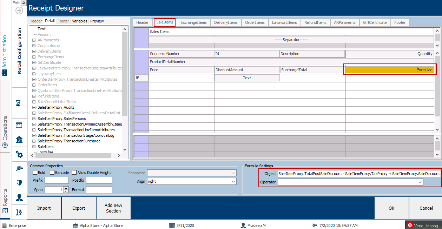Screen dimensions: 442x229
Task: Open the LayawayItems section tab
Action: tap(284, 22)
